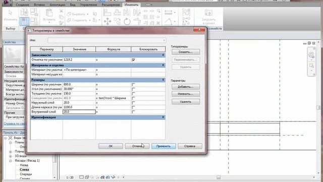Click Load into Project (Загрузить в проект)

coord(208,16)
